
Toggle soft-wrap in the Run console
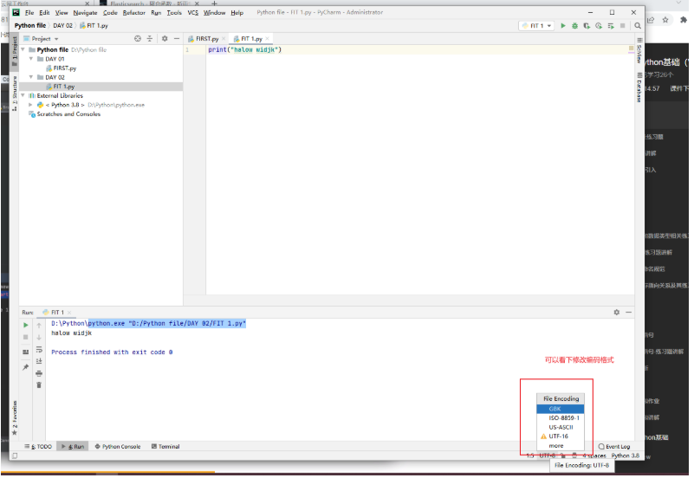point(39,349)
